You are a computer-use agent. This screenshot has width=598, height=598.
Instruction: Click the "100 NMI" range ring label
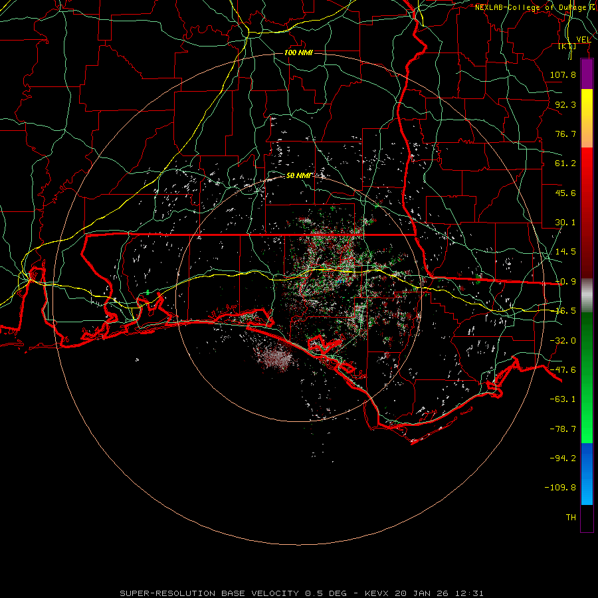[298, 52]
